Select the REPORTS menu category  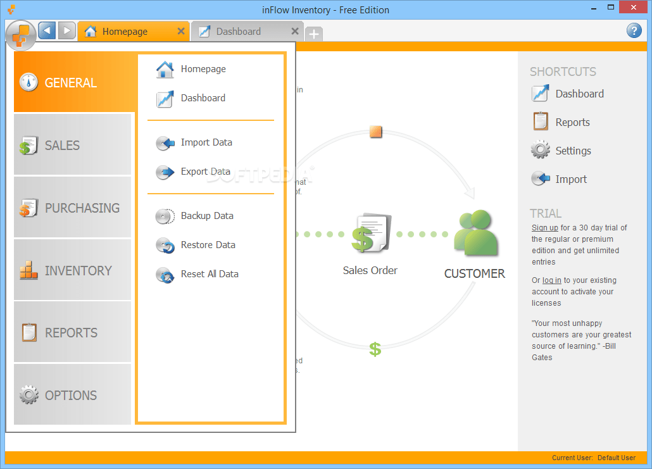[72, 332]
